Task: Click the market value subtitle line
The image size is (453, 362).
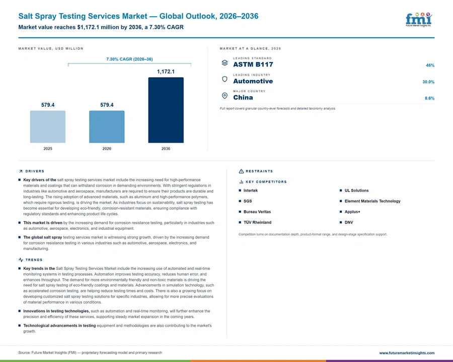Action: pyautogui.click(x=101, y=27)
